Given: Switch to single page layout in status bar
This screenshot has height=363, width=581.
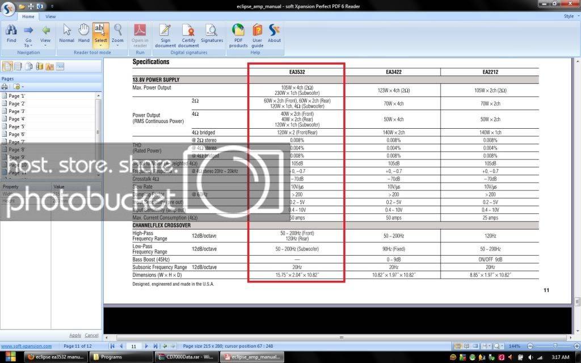Looking at the screenshot, I should click(x=458, y=346).
